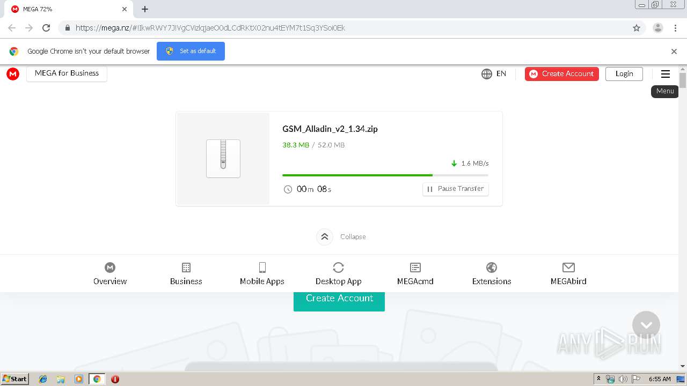The image size is (687, 386).
Task: Pause Transfer of the zip download
Action: pyautogui.click(x=456, y=189)
